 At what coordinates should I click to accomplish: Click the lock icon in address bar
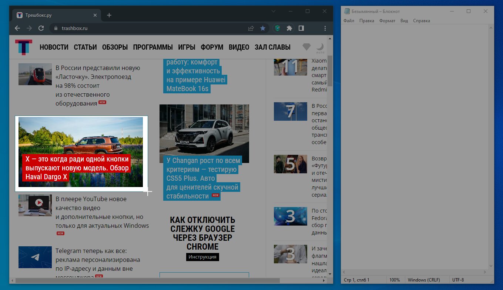point(56,28)
